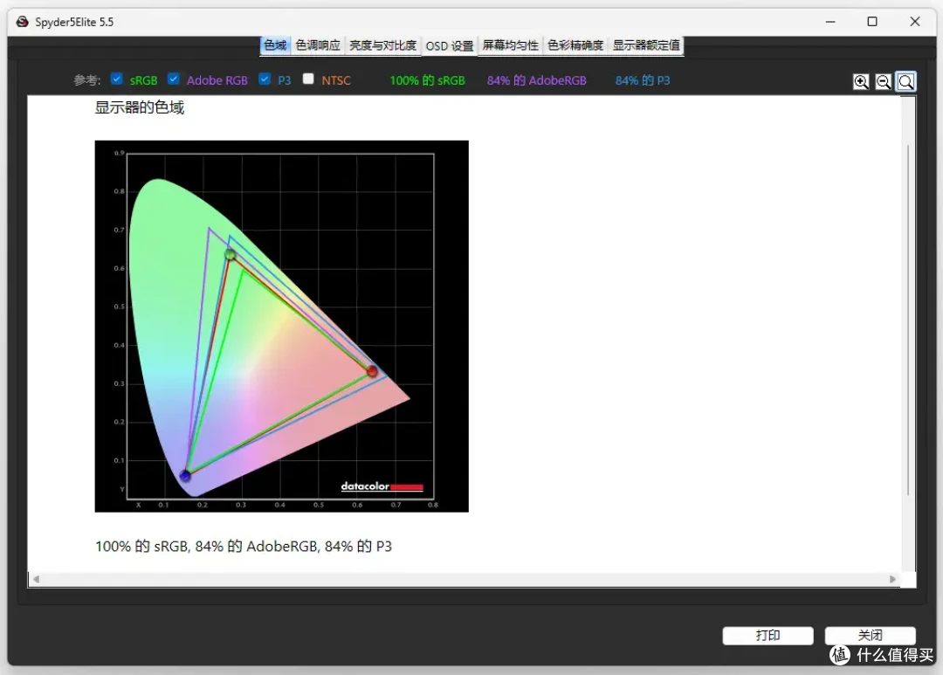Open the 色彩精确度 tab
This screenshot has width=943, height=675.
click(x=575, y=45)
